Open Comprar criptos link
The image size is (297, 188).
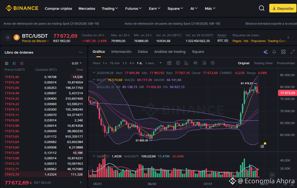point(58,8)
